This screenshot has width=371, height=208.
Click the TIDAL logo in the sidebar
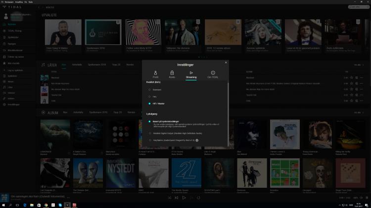[12, 7]
